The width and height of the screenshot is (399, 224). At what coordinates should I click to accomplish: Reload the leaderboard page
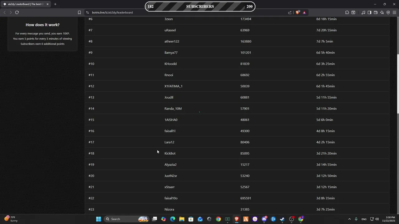(x=17, y=12)
